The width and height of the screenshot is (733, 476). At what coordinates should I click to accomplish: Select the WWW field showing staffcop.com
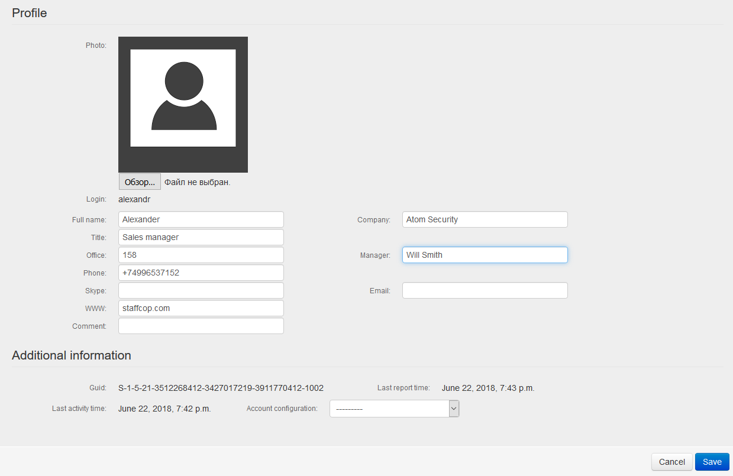click(x=201, y=308)
